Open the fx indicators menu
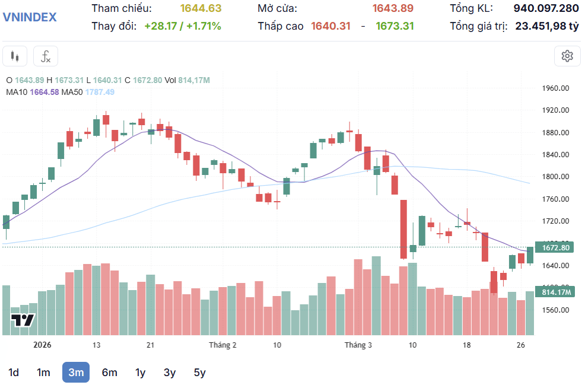 [46, 56]
